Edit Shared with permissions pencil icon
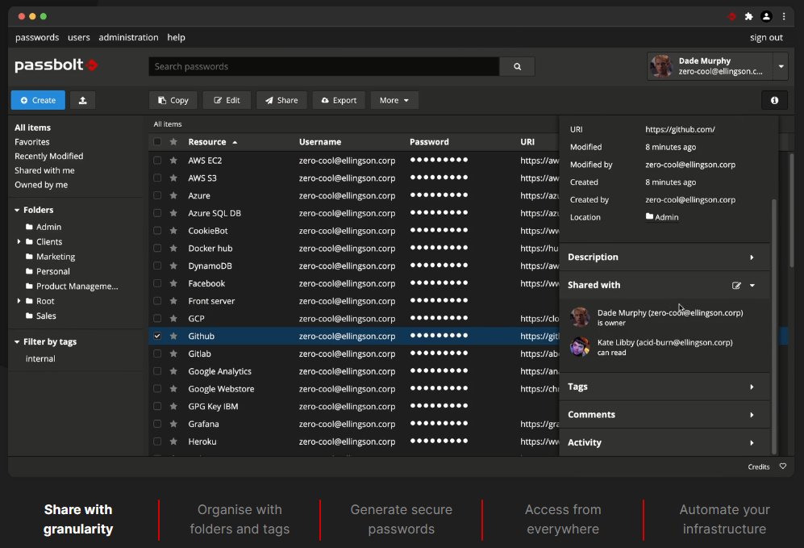This screenshot has height=548, width=804. [736, 285]
